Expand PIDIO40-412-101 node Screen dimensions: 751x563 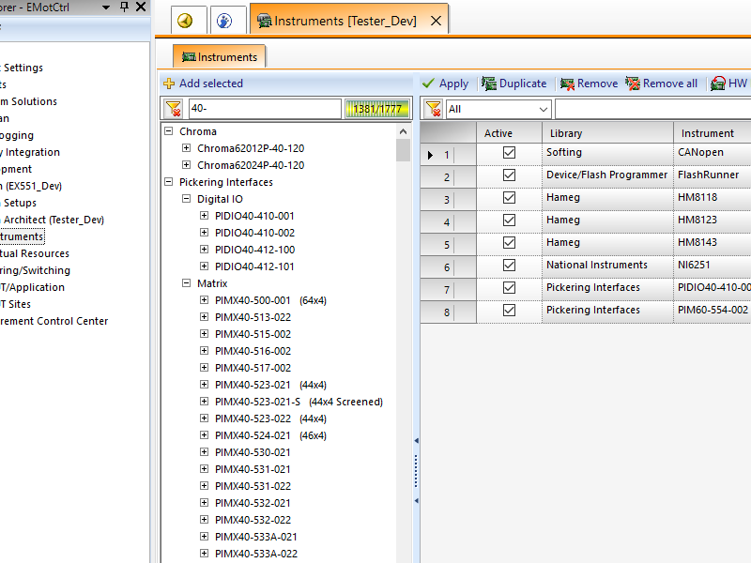tap(204, 266)
